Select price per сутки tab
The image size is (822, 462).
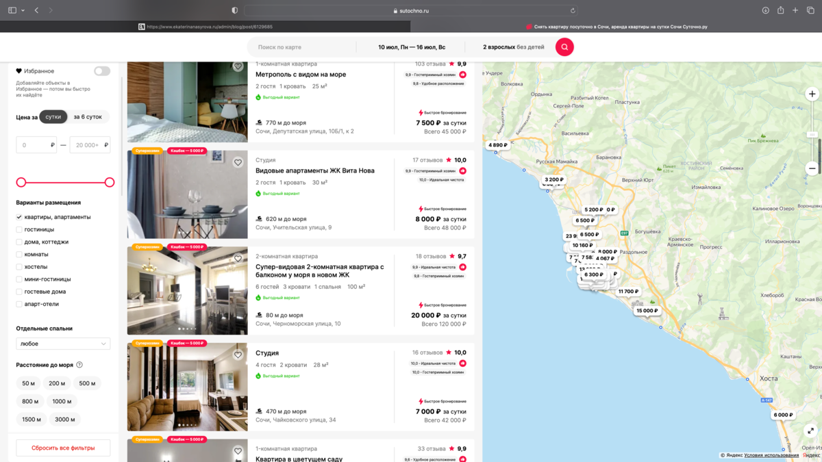[53, 117]
